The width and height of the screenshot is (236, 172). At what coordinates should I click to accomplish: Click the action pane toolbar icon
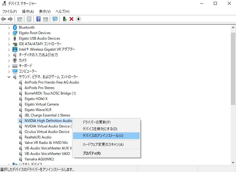tap(46, 19)
